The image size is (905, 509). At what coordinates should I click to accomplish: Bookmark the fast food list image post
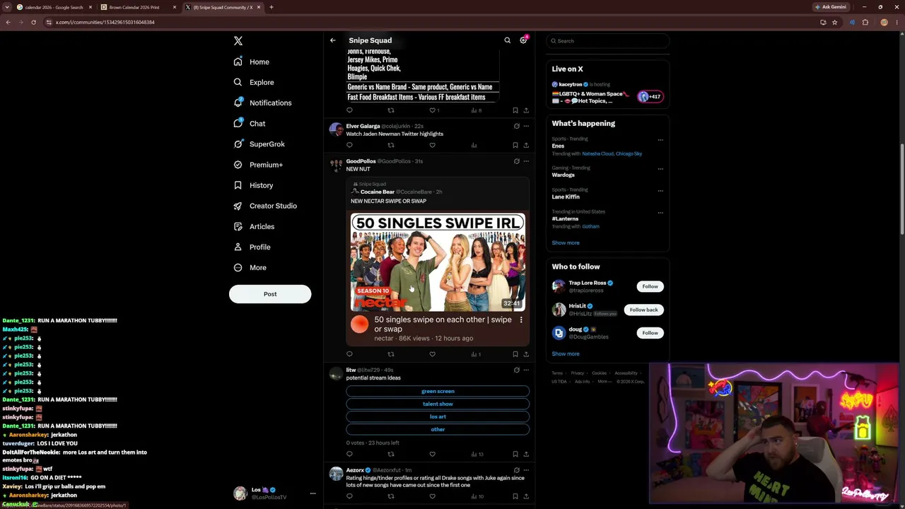pyautogui.click(x=515, y=110)
